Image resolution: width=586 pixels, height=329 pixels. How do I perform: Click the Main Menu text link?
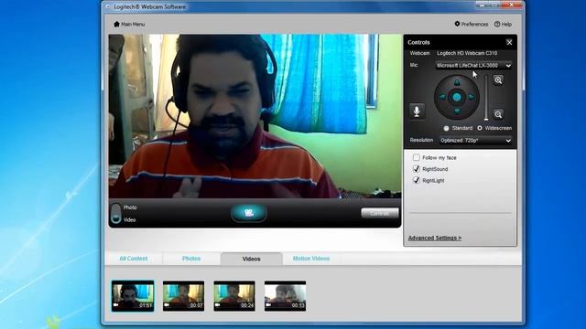133,25
